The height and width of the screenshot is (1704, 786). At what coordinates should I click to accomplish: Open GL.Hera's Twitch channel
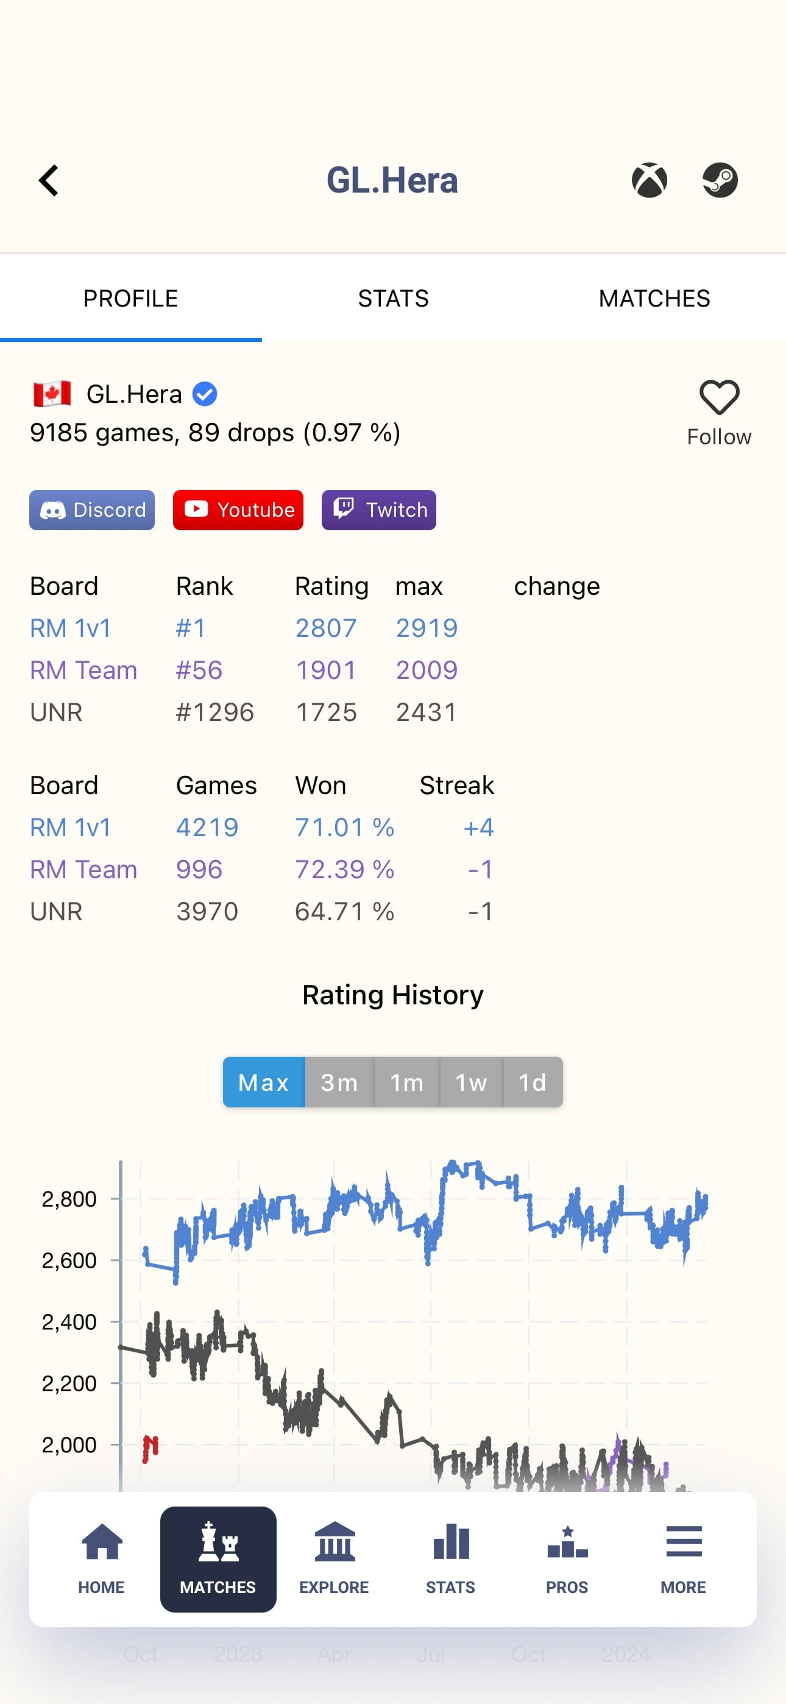(379, 510)
